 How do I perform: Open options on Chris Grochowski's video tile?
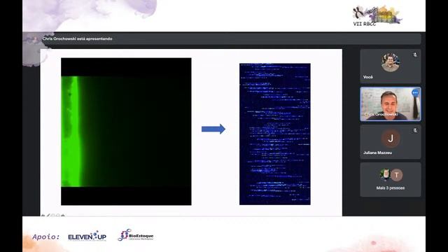pos(415,92)
